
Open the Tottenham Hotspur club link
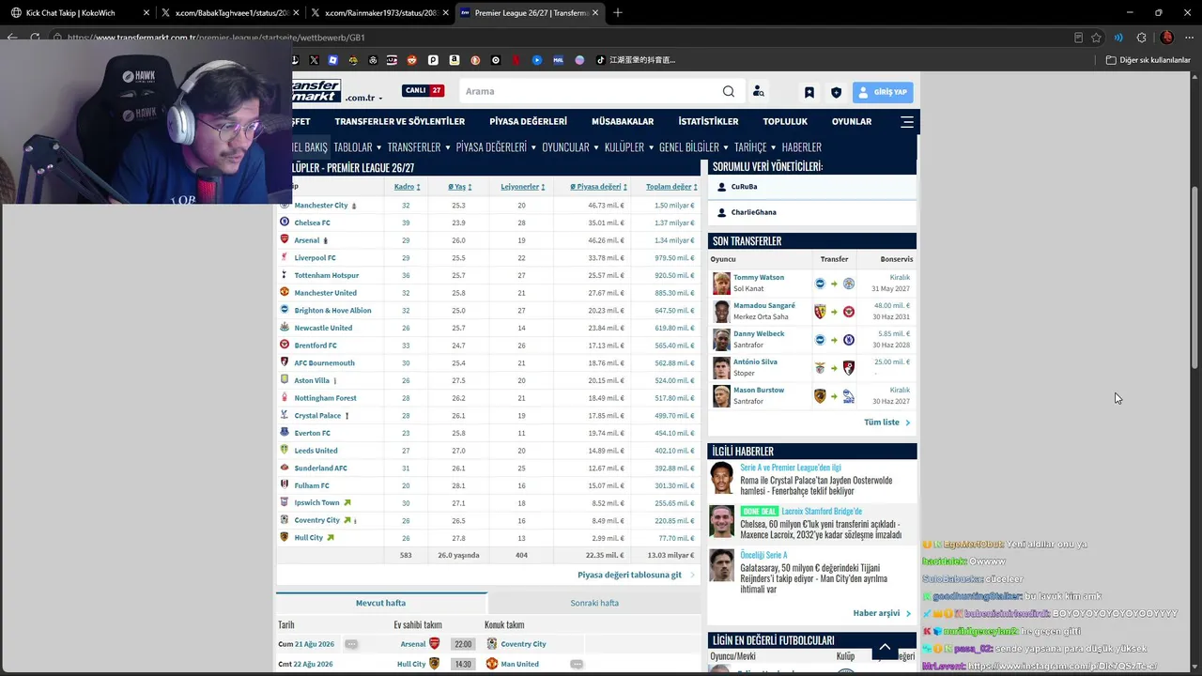click(327, 275)
